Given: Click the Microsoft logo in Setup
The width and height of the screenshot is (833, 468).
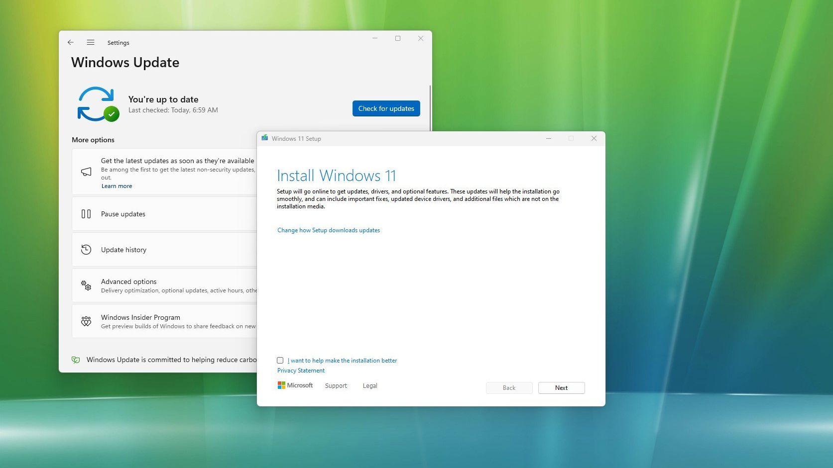Looking at the screenshot, I should (295, 385).
